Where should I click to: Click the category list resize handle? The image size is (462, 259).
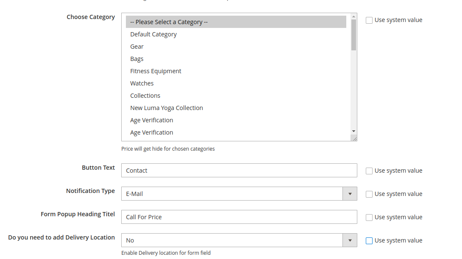tap(354, 138)
